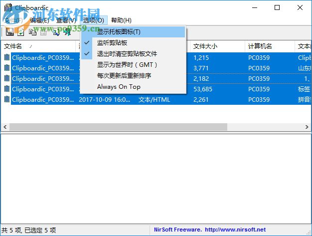Click the horizontal scrollbar thumb
Screen dimensions: 312x236
click(x=118, y=127)
